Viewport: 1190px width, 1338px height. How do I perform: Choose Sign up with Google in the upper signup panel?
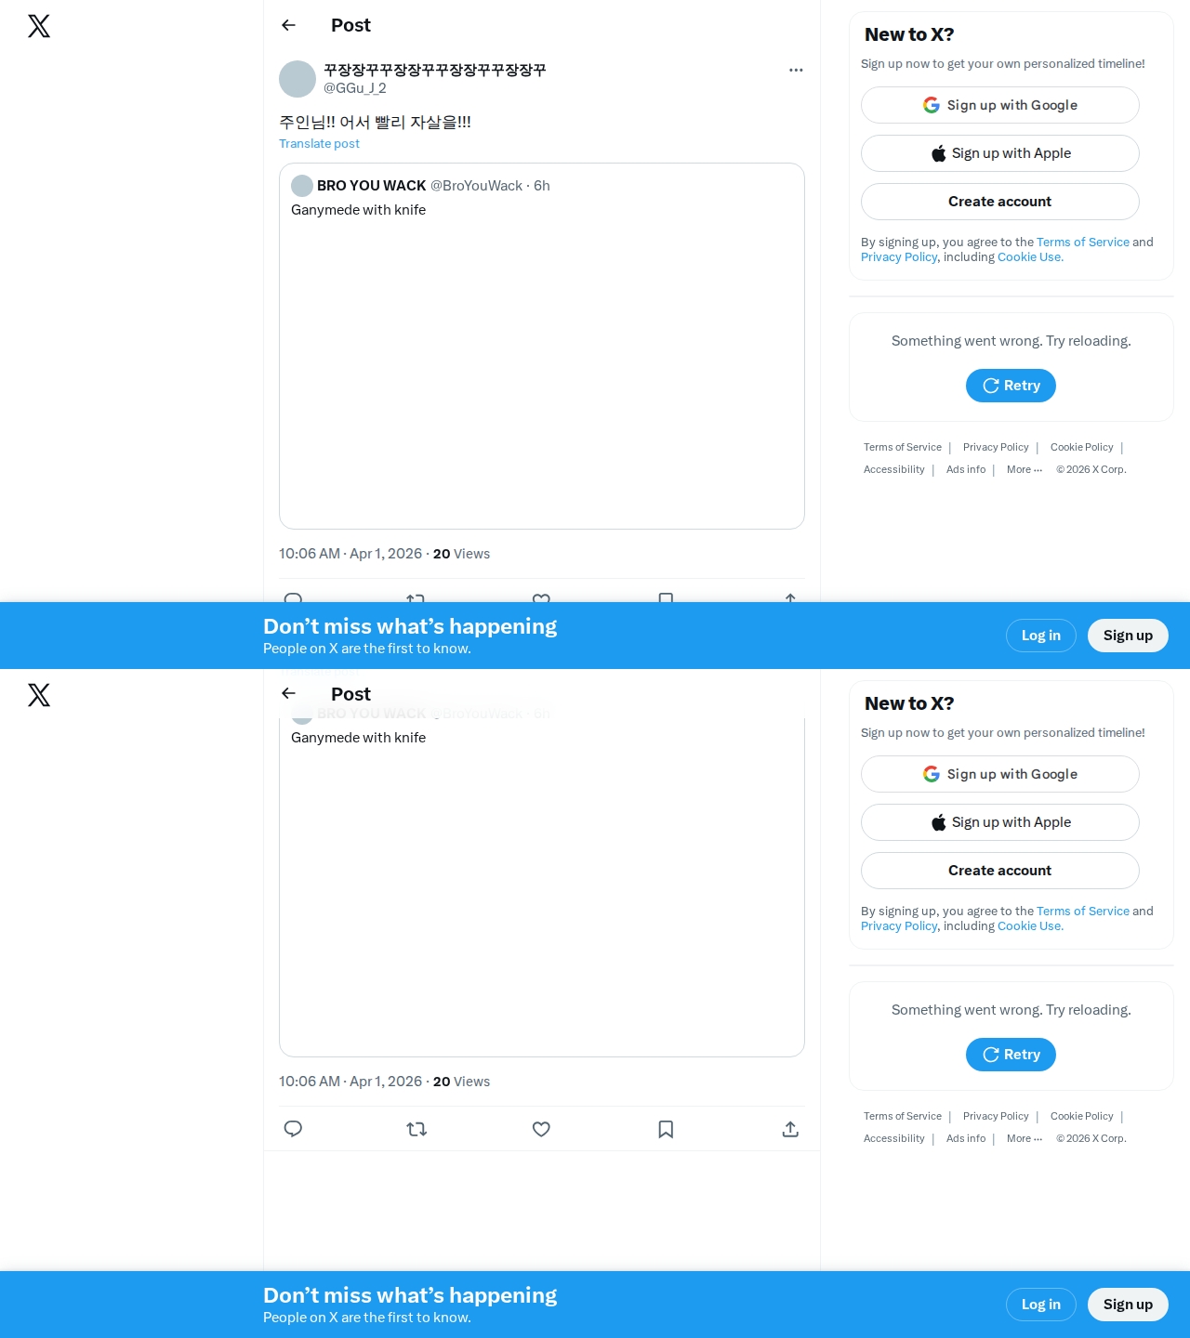click(1000, 105)
